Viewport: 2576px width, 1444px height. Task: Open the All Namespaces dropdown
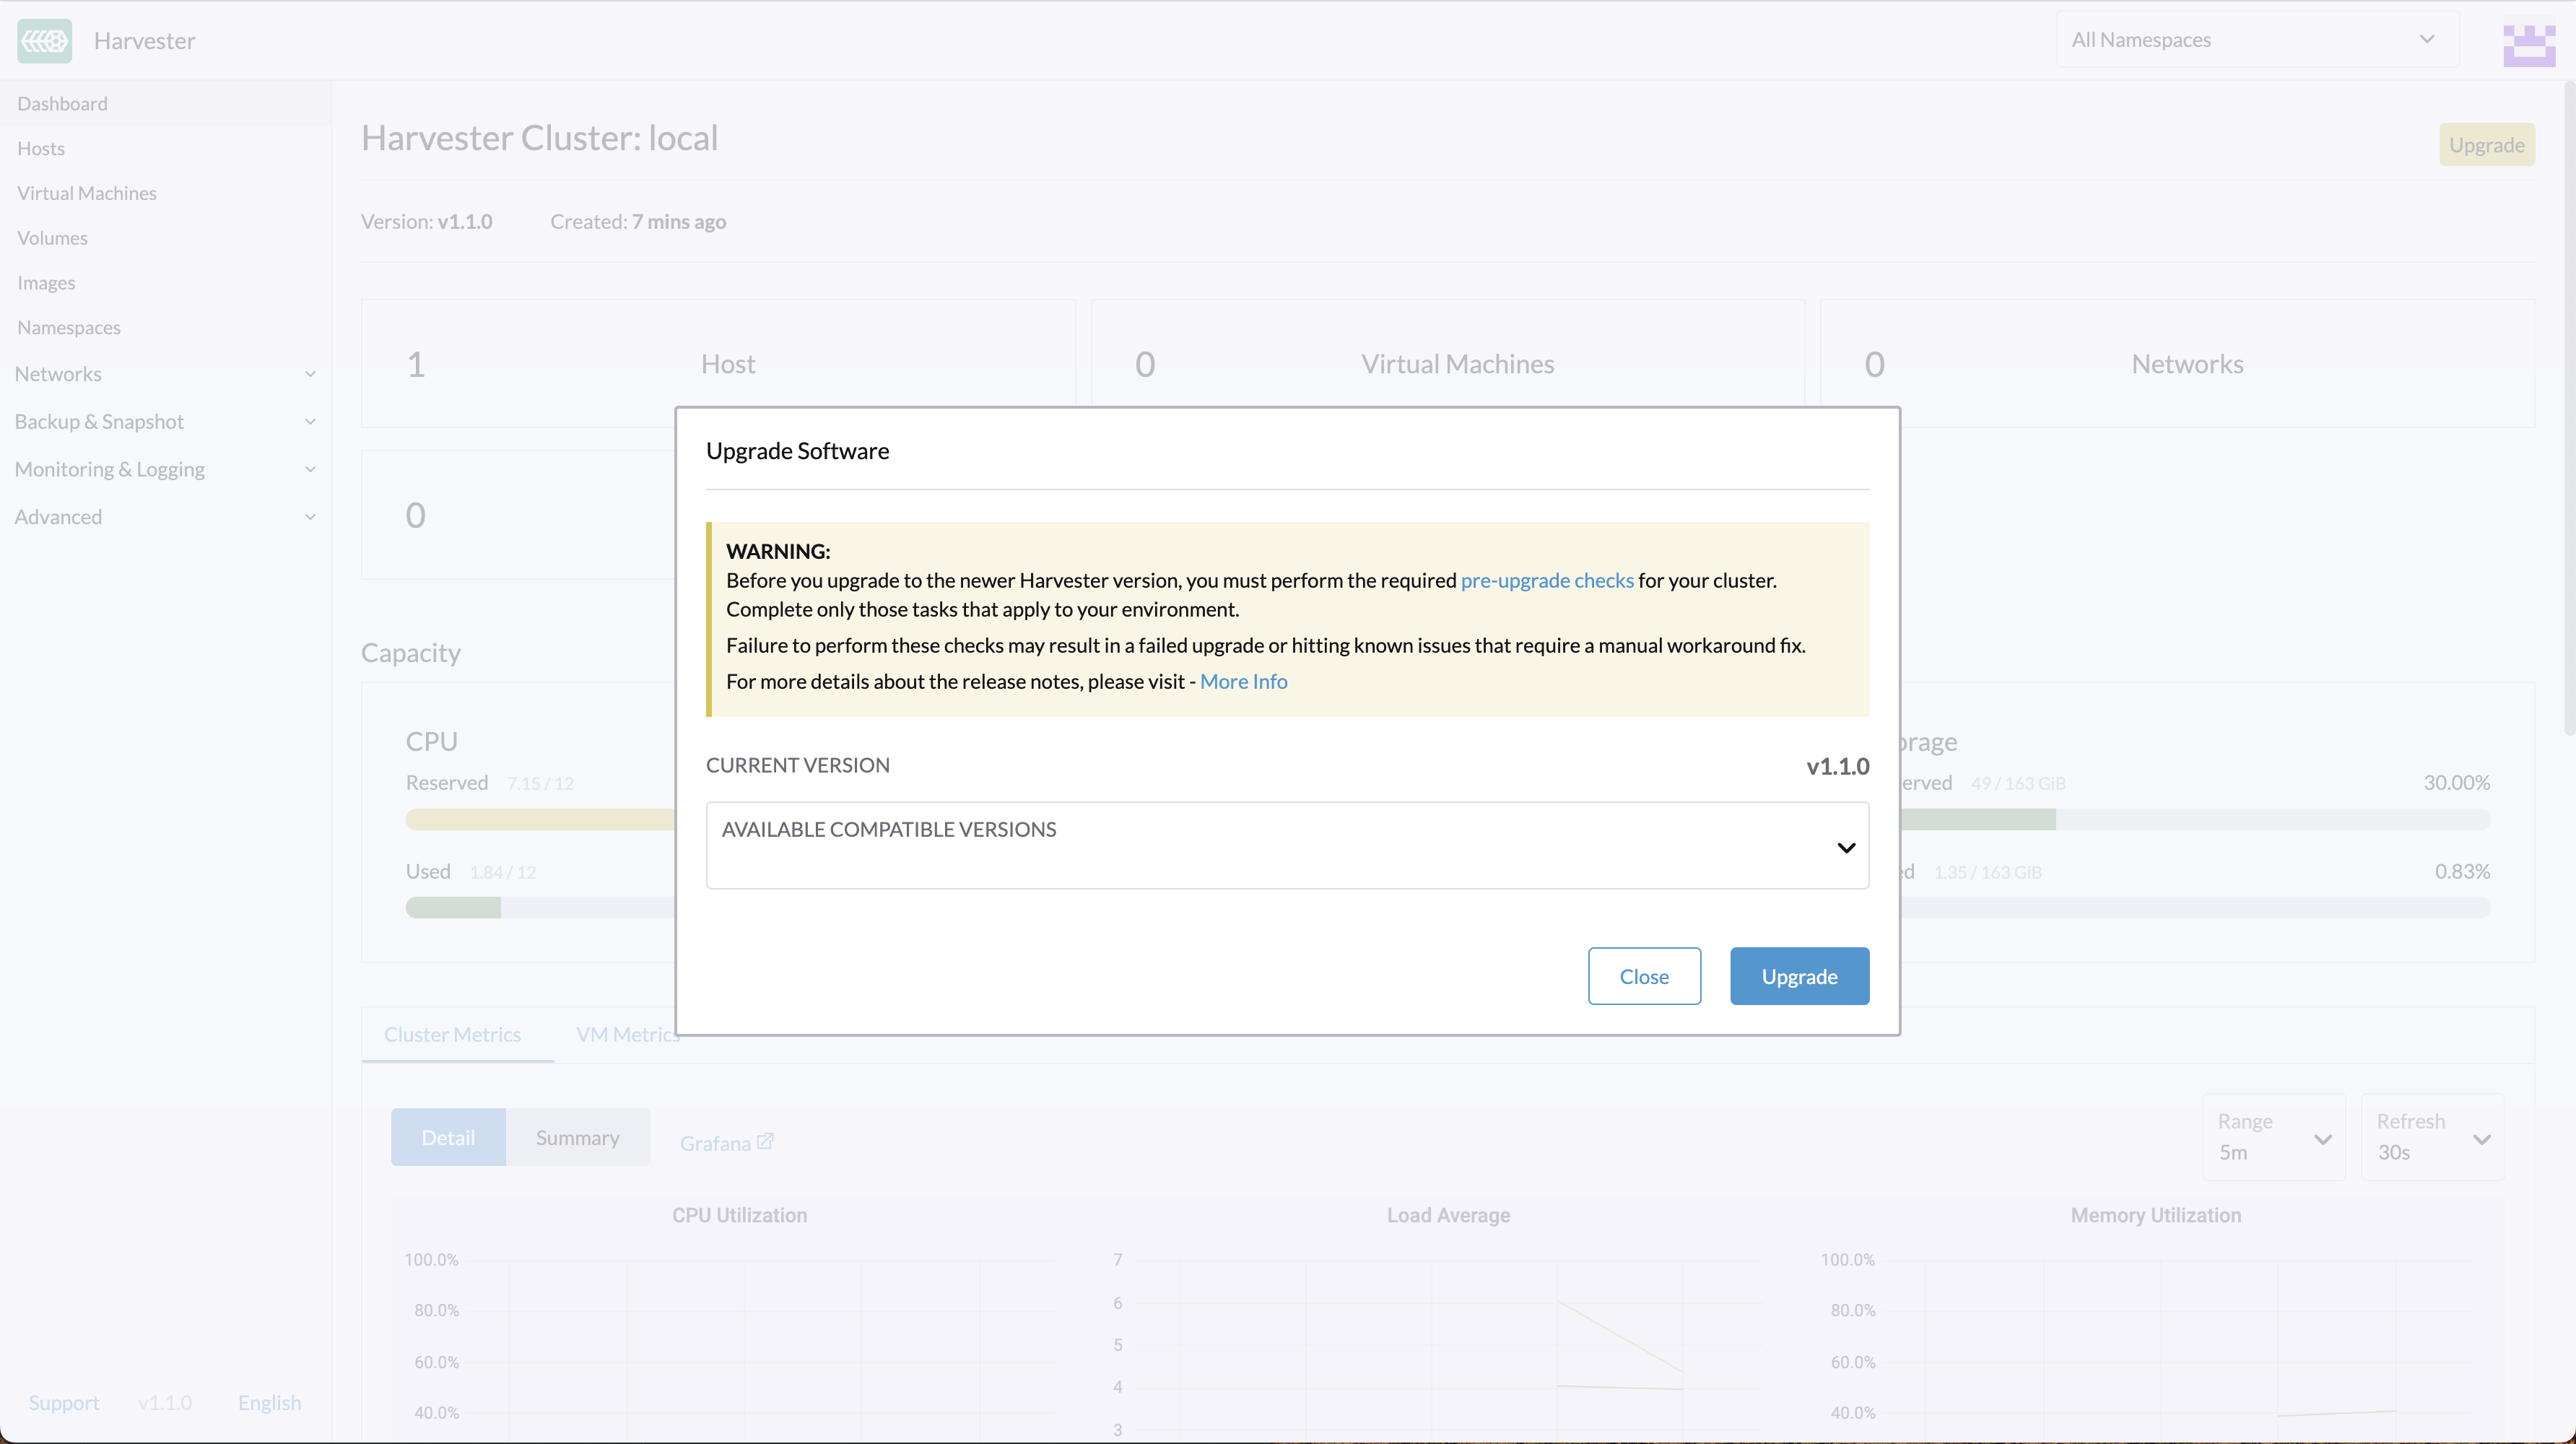[2254, 39]
